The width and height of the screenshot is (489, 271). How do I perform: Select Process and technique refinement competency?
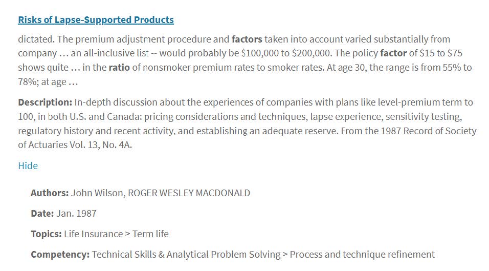(x=362, y=255)
